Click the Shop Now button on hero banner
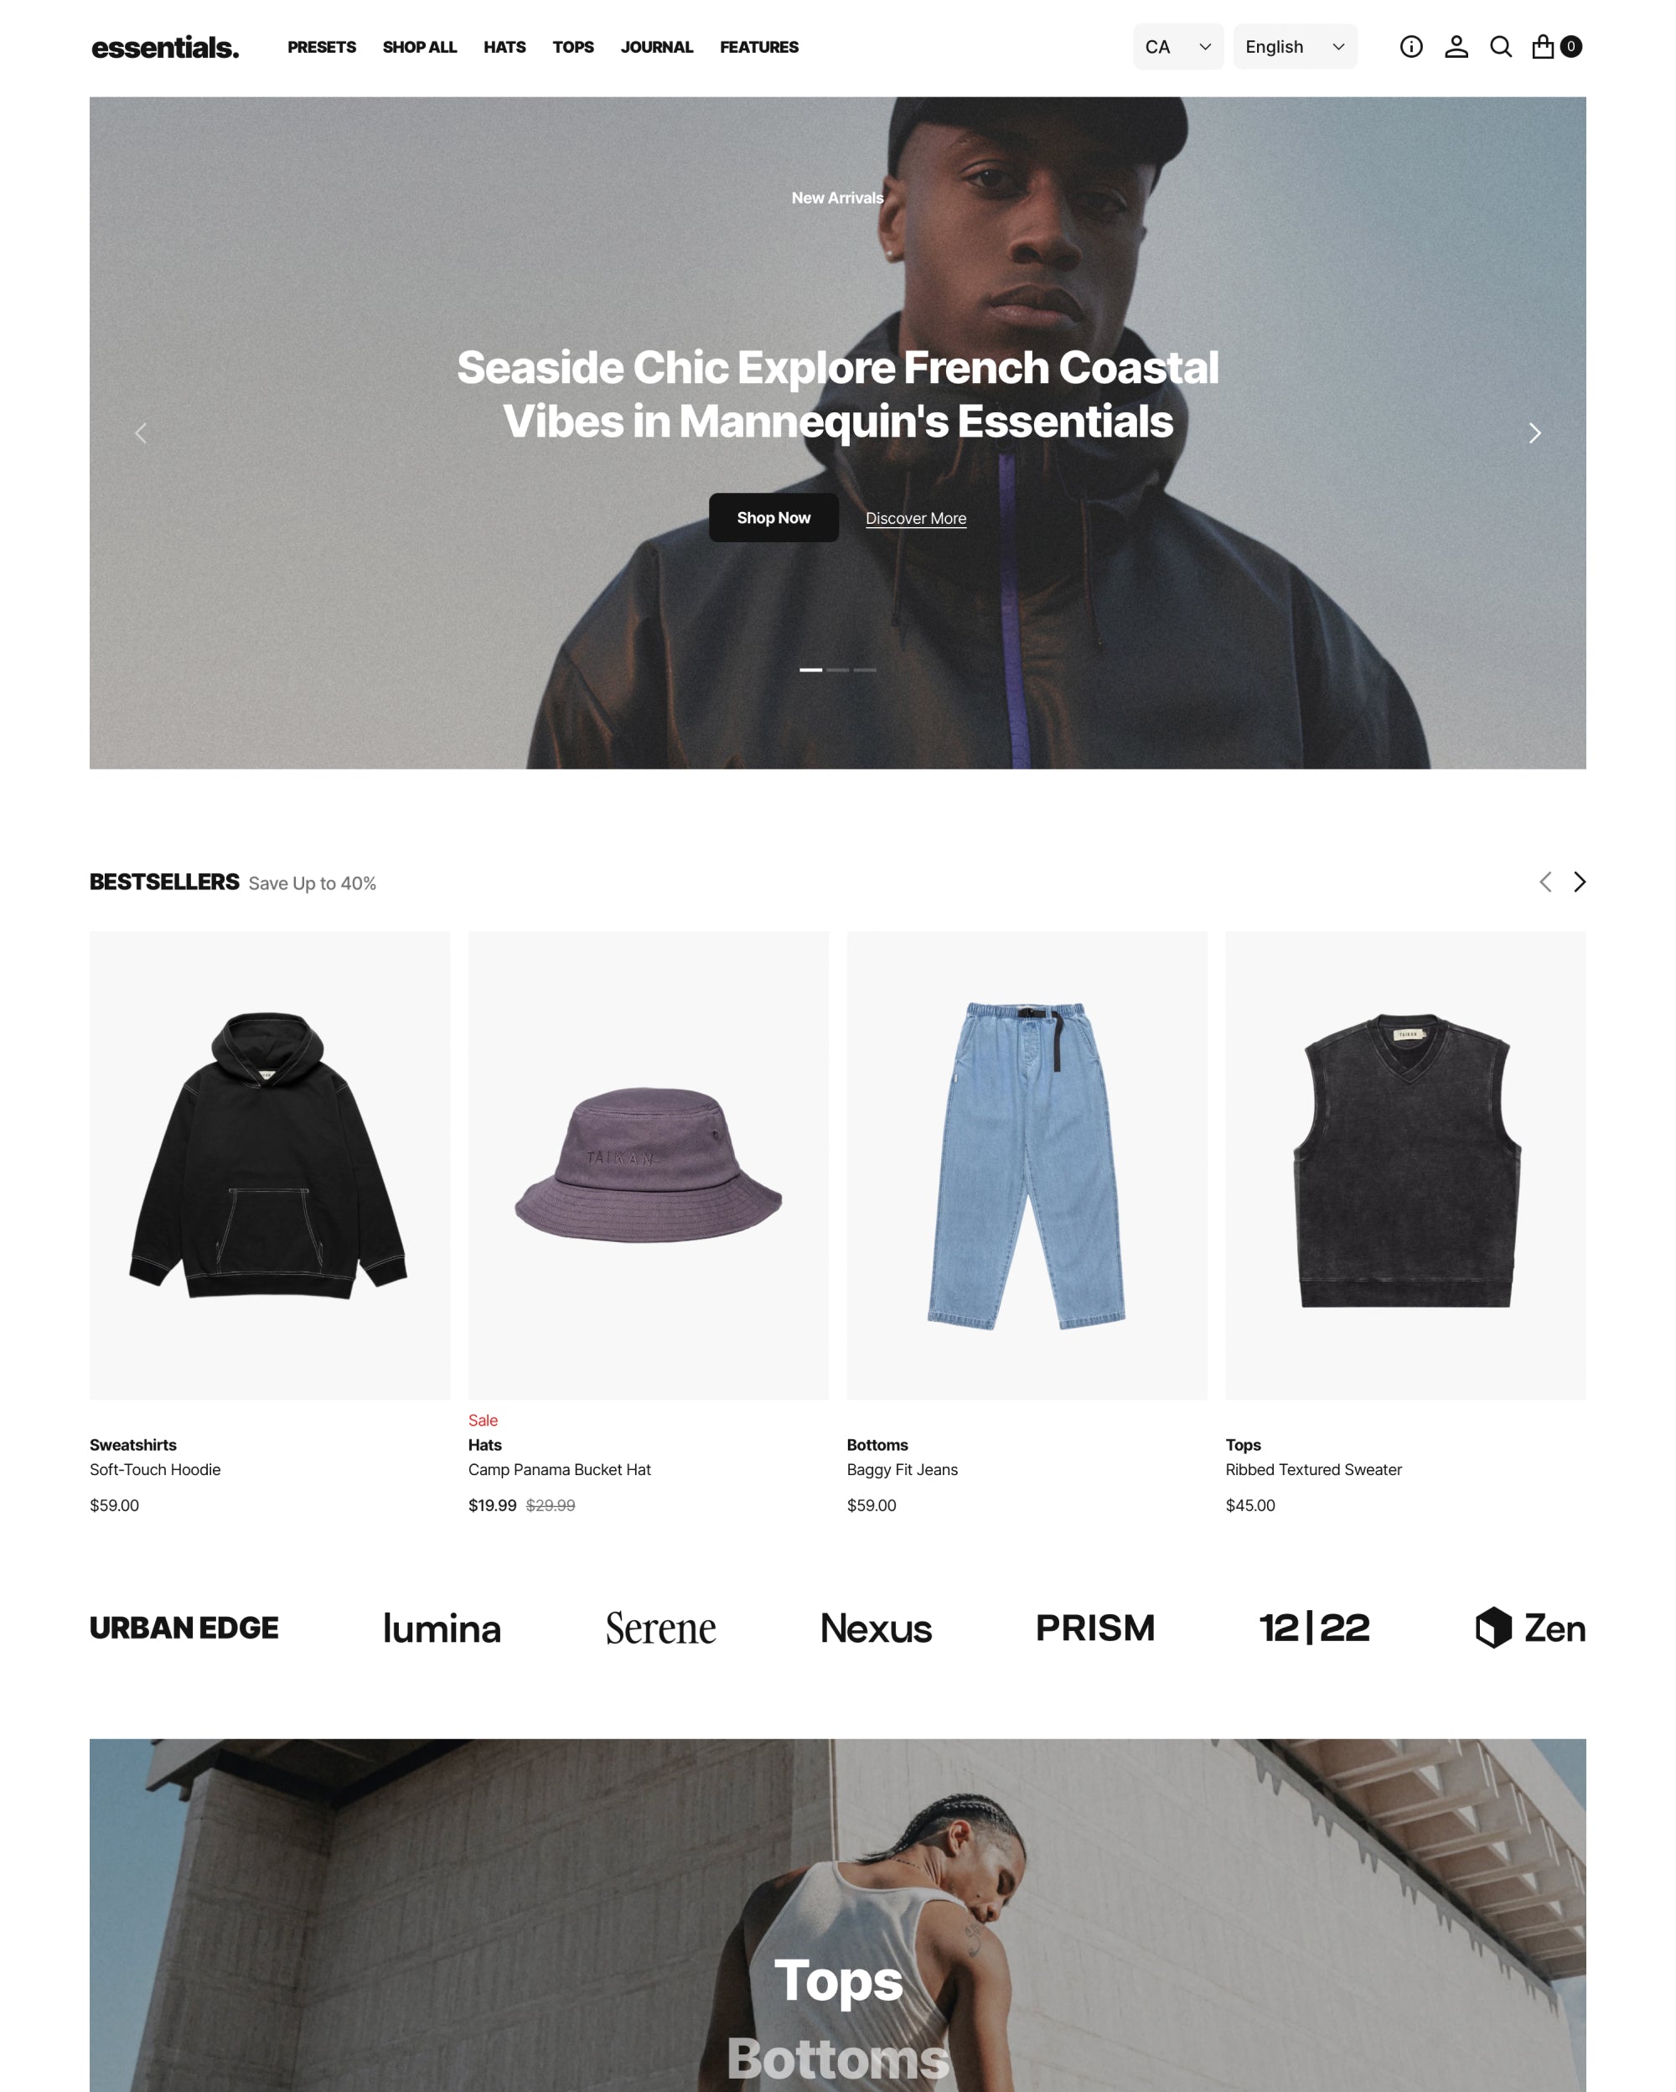Viewport: 1676px width, 2092px height. coord(773,516)
